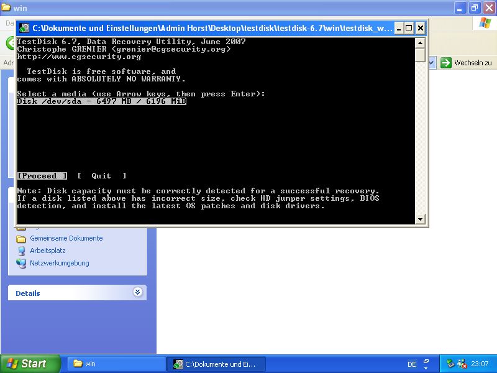Click green arrow icon beside Wechseln zu
This screenshot has height=373, width=497.
(445, 63)
